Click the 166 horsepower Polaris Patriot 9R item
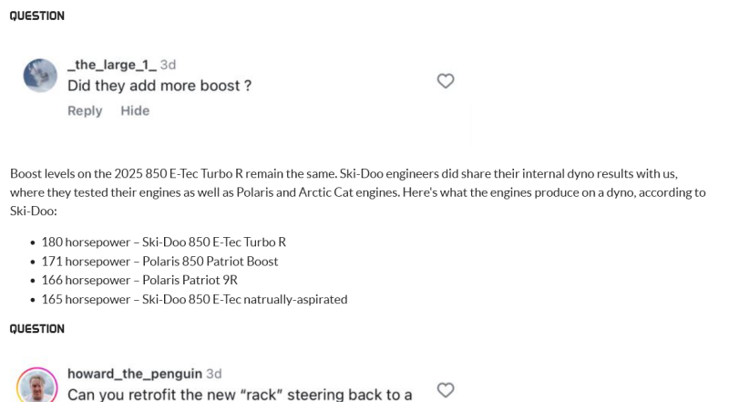Image resolution: width=729 pixels, height=402 pixels. (139, 281)
